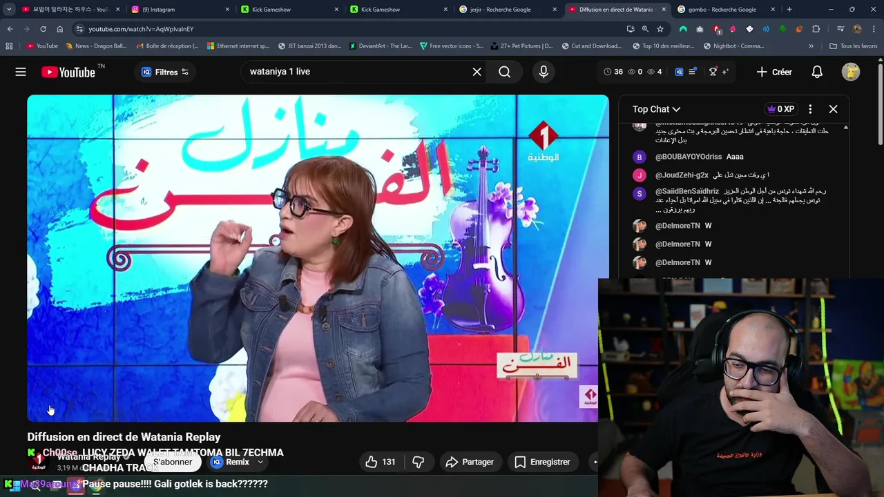Open the News - Dragon Ball bookmark
The width and height of the screenshot is (884, 497).
(96, 46)
